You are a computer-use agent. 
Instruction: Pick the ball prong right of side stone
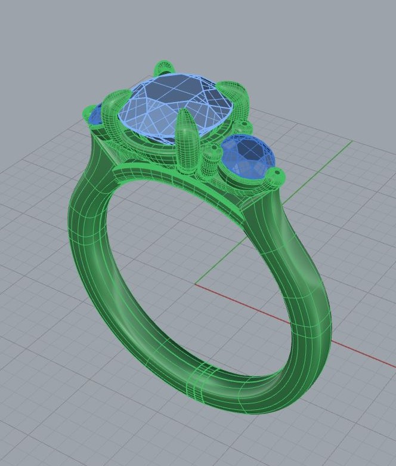[x=276, y=175]
